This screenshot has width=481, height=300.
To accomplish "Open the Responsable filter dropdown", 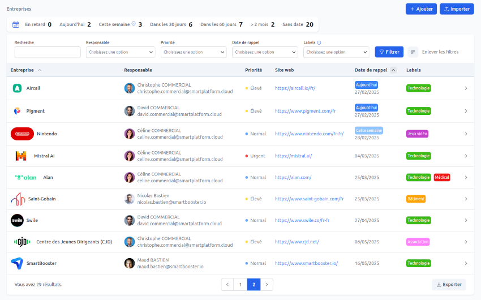I will coord(120,52).
